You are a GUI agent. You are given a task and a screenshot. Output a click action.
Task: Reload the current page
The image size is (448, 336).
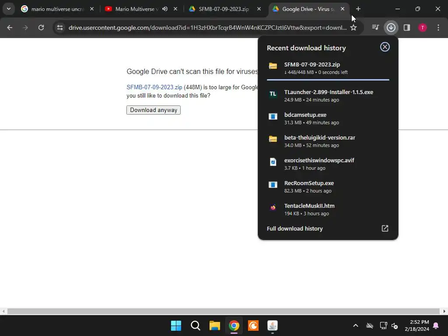pos(41,28)
